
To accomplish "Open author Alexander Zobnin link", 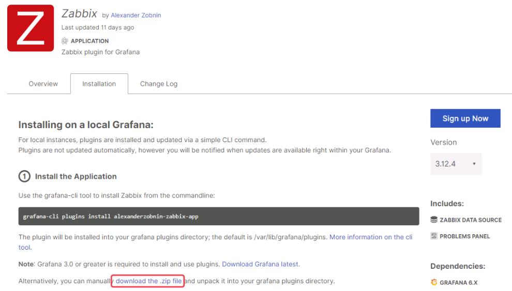I will click(x=136, y=16).
